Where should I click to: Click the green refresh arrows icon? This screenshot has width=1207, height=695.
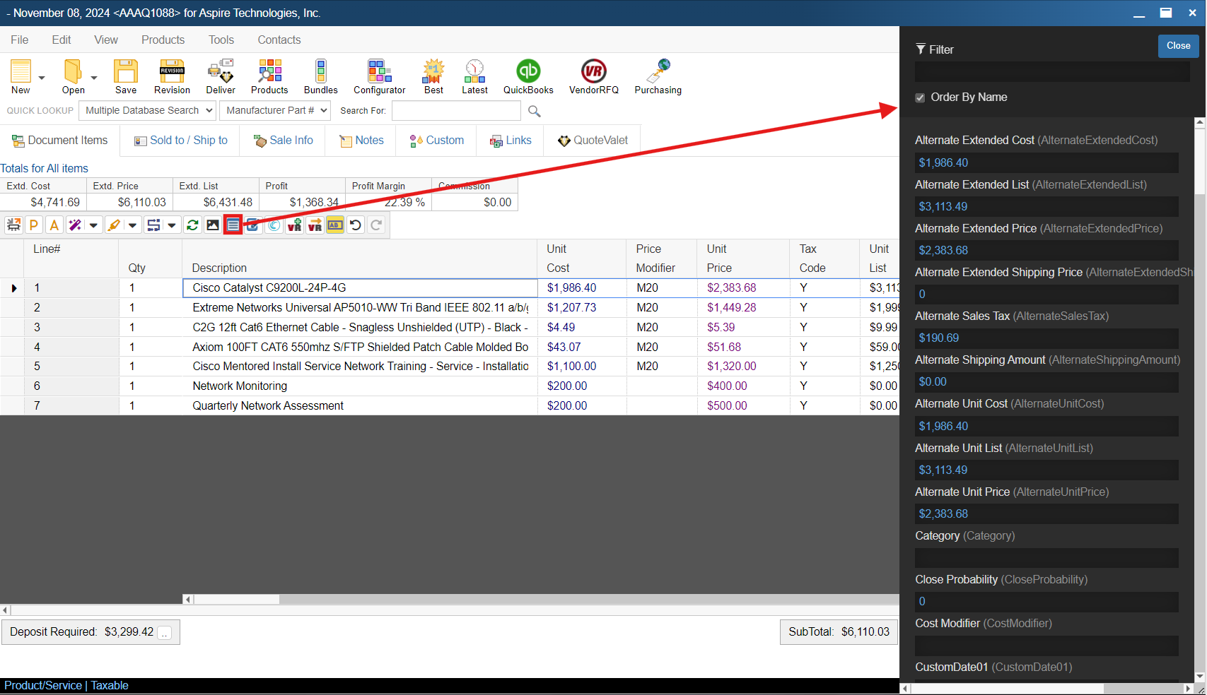coord(192,225)
